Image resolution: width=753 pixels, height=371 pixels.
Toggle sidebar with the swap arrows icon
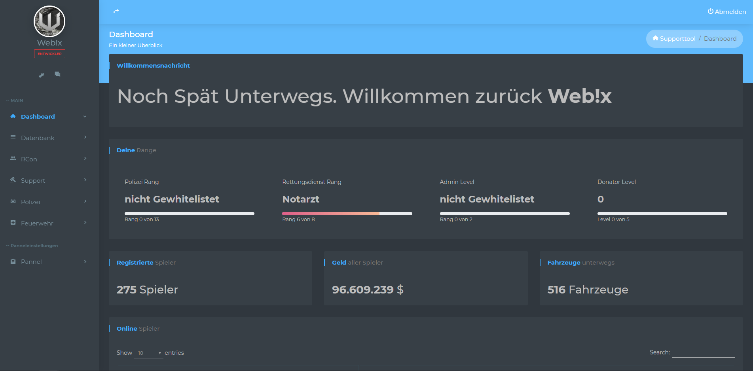116,11
